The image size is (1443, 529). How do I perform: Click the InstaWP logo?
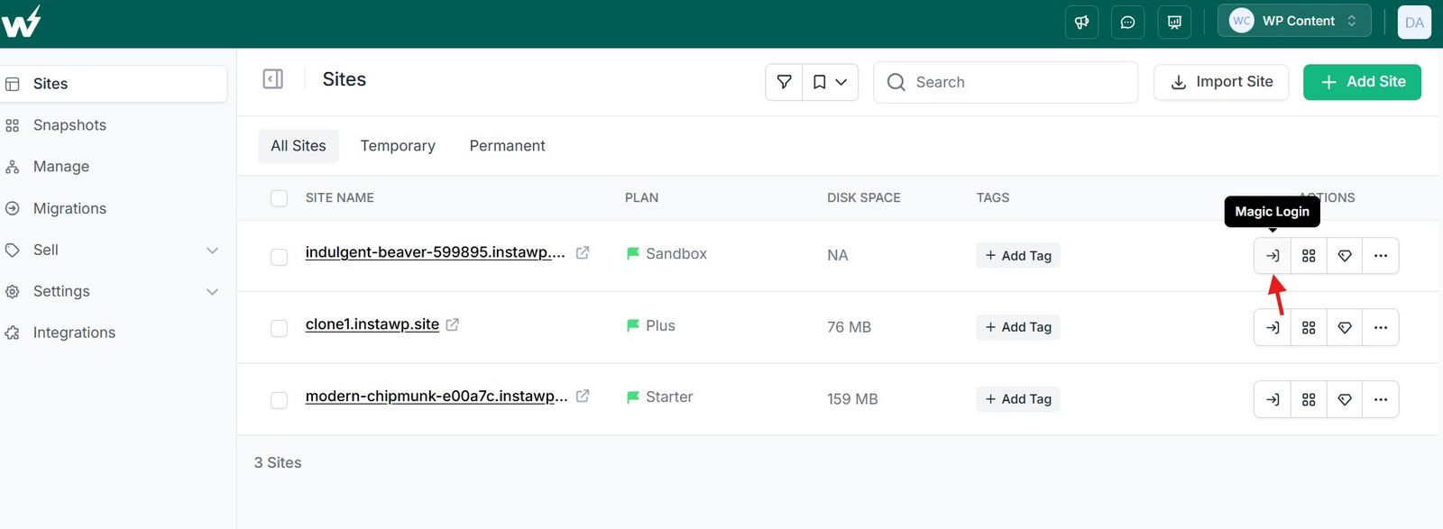tap(21, 21)
